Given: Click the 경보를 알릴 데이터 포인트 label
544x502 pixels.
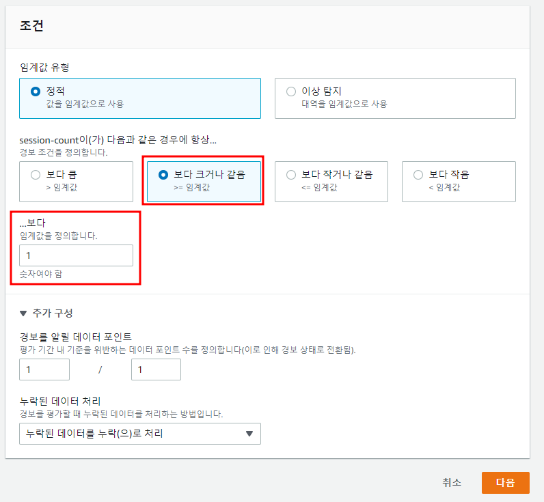Looking at the screenshot, I should 76,337.
